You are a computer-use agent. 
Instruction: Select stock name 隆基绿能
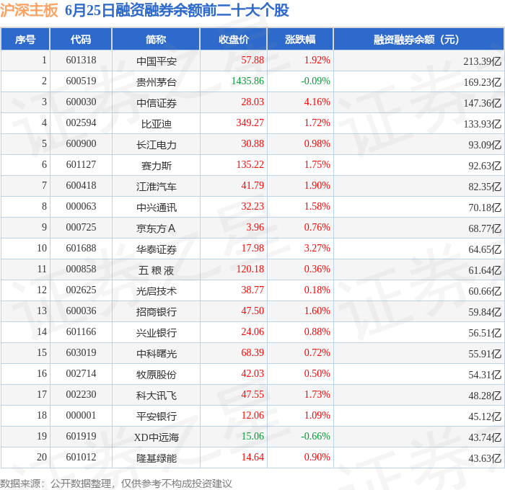(157, 458)
